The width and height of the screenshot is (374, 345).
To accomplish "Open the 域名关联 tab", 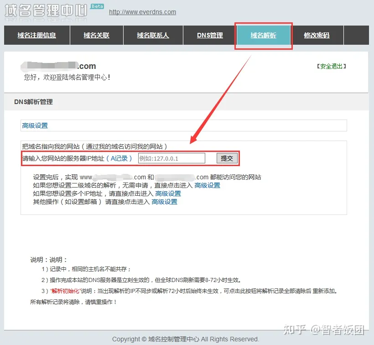I will [x=96, y=35].
